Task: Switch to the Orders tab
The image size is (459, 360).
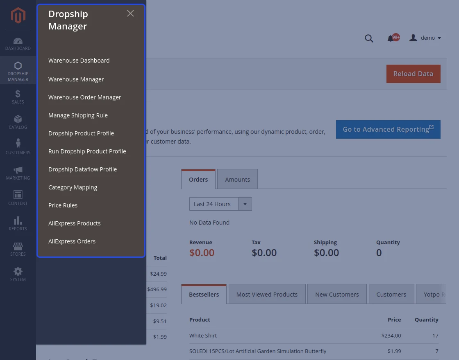Action: click(198, 180)
